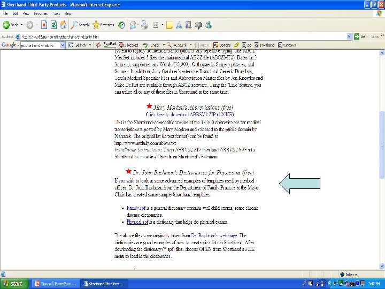Open the Check button dropdown arrow
The width and height of the screenshot is (385, 289).
coord(164,45)
